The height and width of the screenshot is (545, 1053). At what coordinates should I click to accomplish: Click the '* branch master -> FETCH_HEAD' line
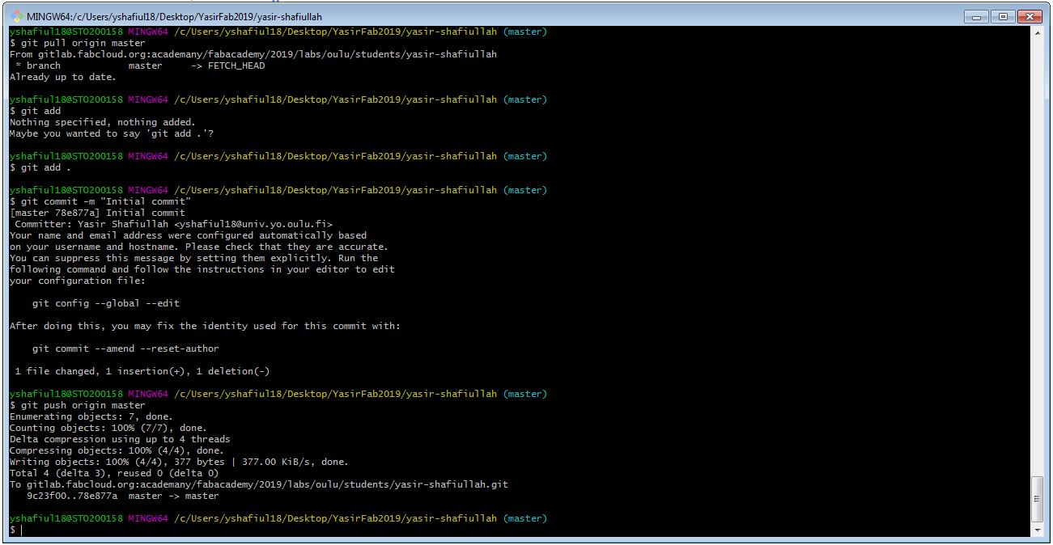pos(140,66)
